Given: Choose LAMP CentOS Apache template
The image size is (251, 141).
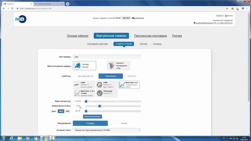Looking at the screenshot, I should pos(84,85).
